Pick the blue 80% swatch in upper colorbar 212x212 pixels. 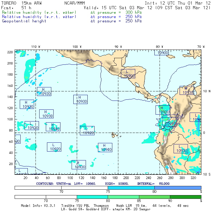pos(178,187)
